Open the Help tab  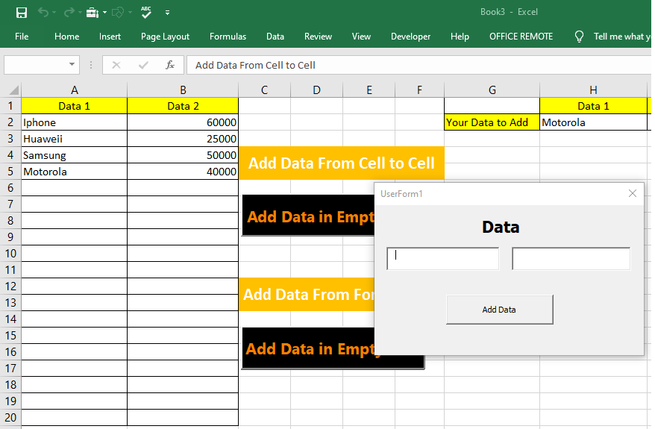[460, 37]
